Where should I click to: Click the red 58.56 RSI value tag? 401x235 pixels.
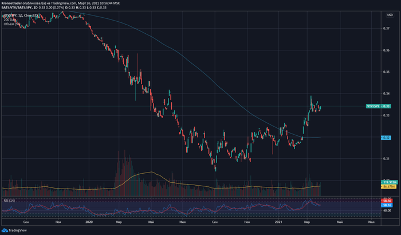tap(387, 199)
